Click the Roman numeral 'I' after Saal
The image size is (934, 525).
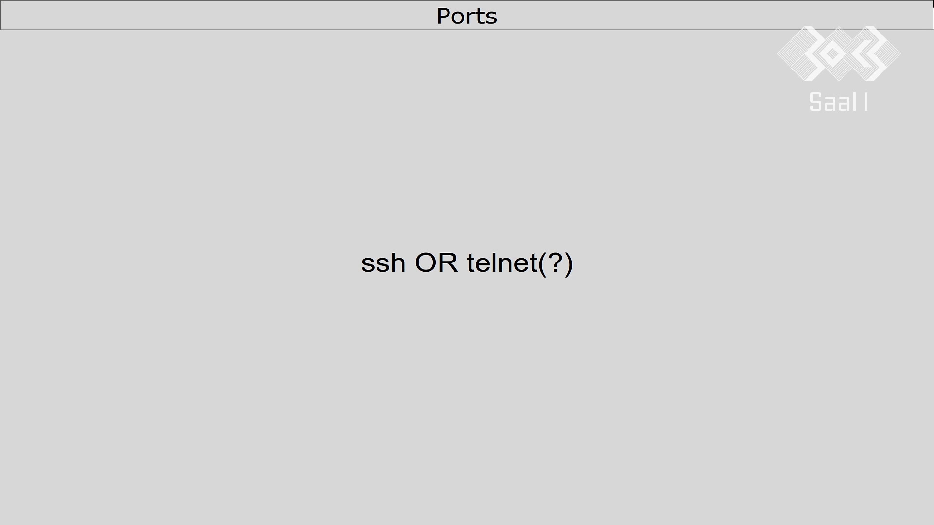click(x=866, y=102)
